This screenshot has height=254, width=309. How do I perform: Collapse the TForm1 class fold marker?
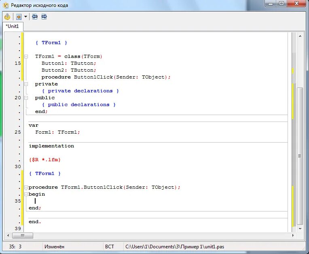pos(26,57)
